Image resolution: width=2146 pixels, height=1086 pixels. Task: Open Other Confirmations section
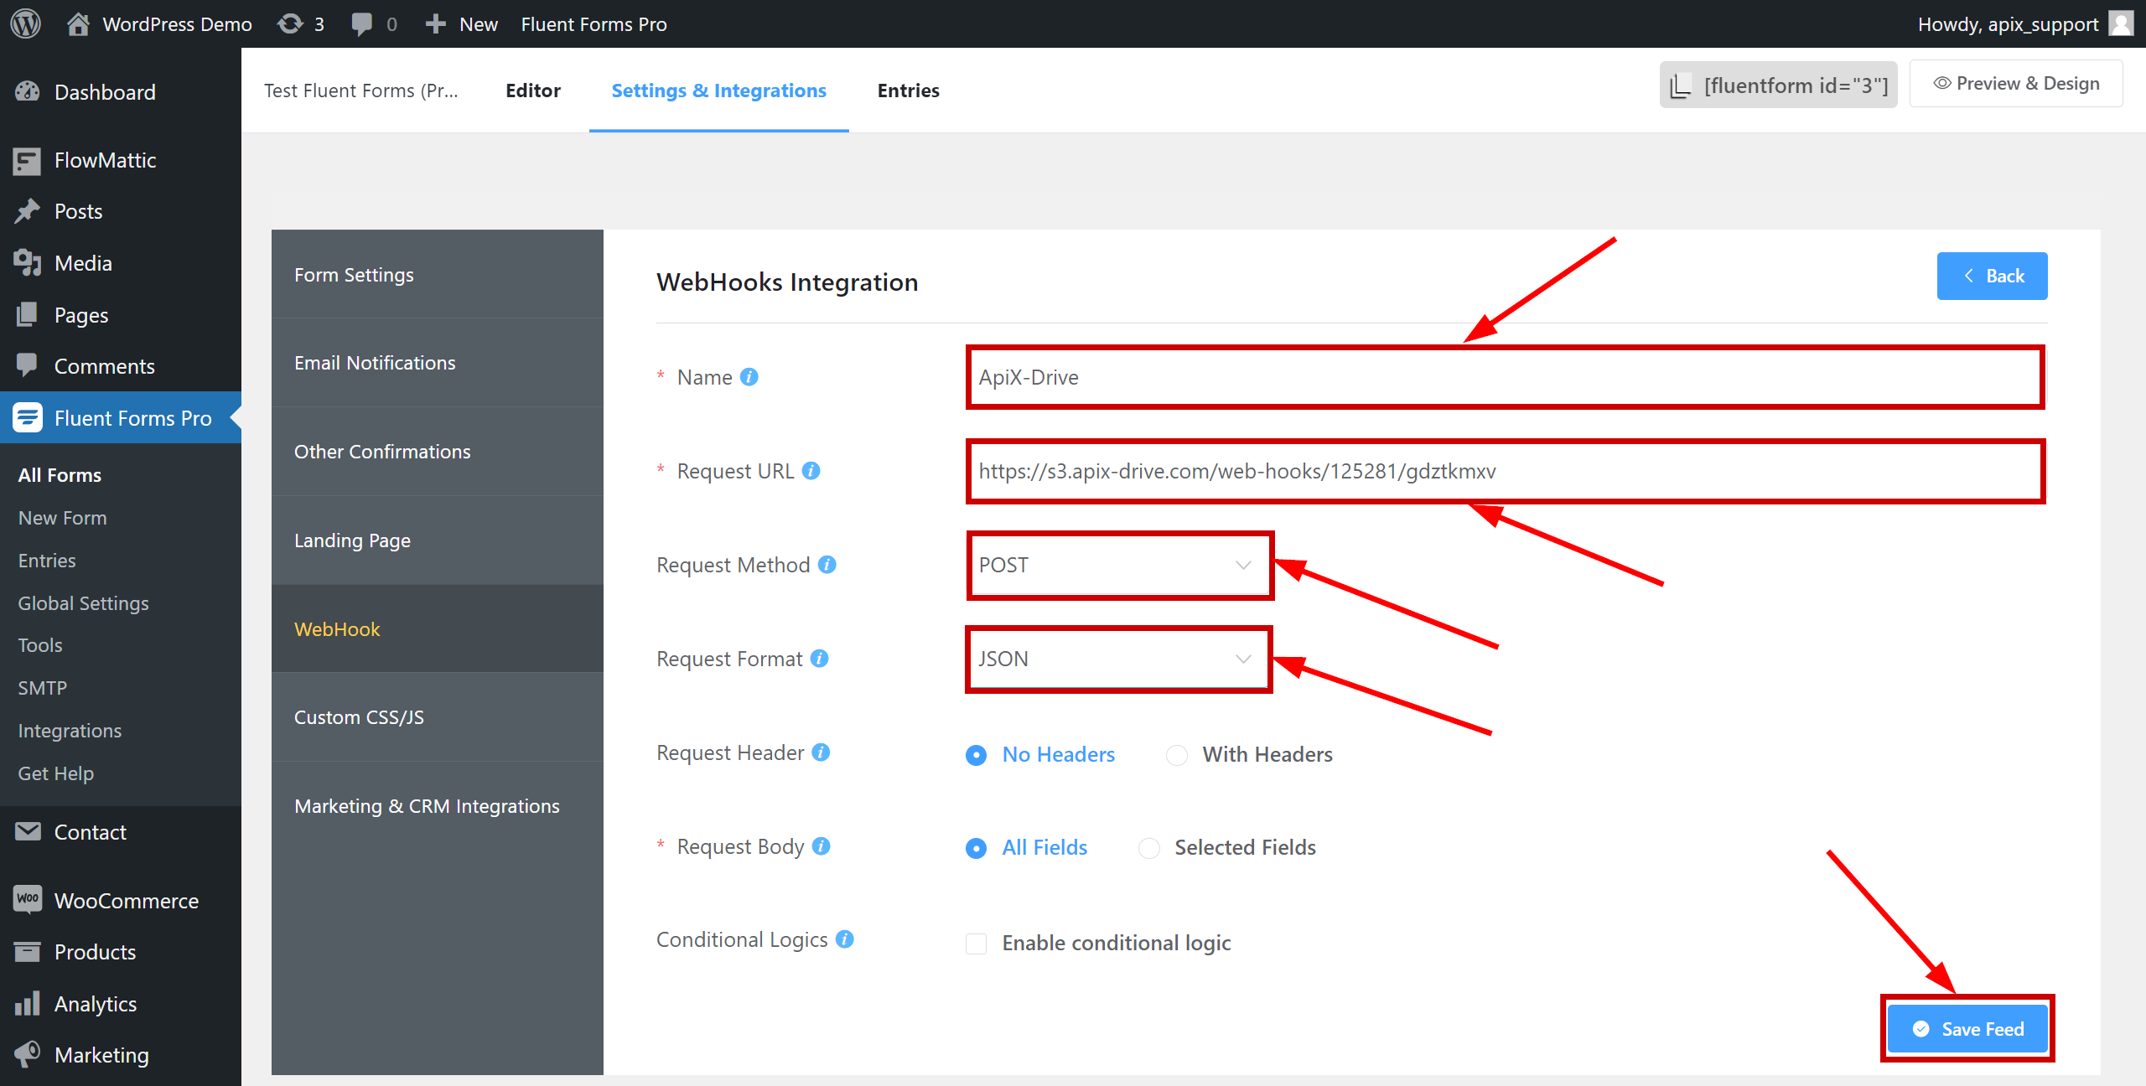coord(438,452)
